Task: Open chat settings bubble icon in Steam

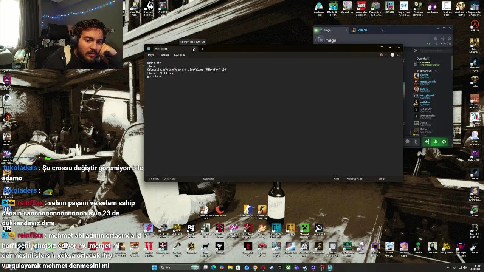Action: (x=449, y=39)
